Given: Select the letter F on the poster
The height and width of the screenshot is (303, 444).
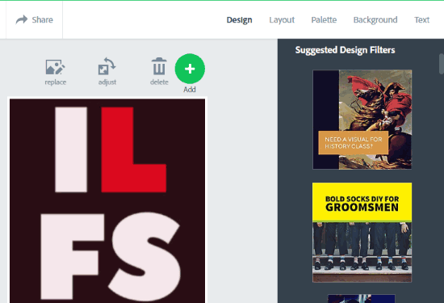Looking at the screenshot, I should pyautogui.click(x=72, y=256).
